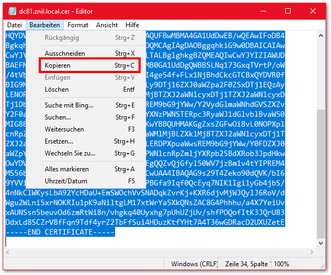Screen dimensions: 331x275
Task: Close the Bearbeiten menu
Action: [x=45, y=25]
